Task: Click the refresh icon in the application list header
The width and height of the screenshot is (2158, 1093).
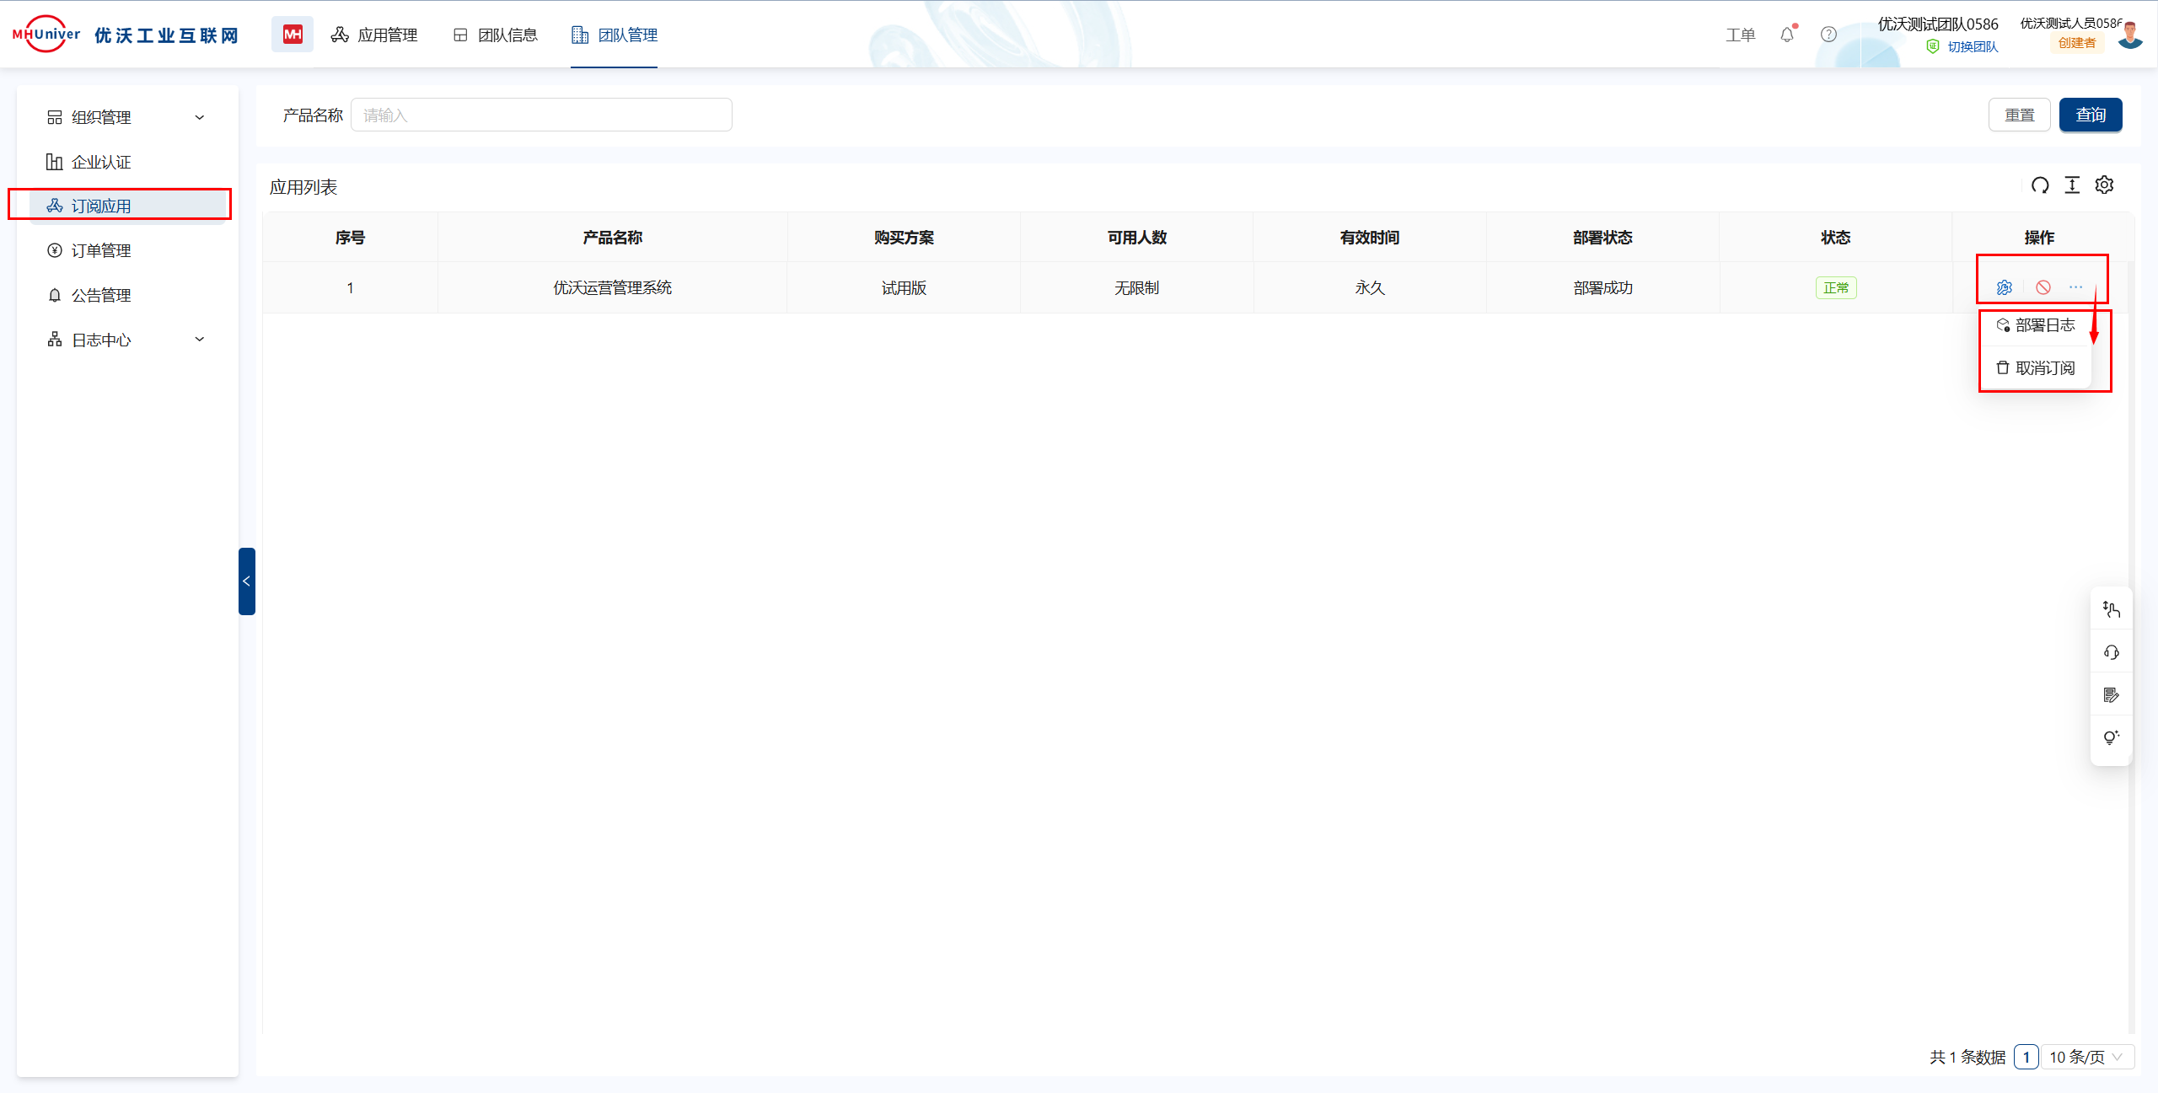Action: [x=2040, y=185]
